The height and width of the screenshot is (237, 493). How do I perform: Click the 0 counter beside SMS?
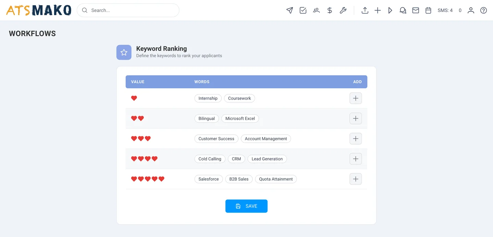point(460,10)
